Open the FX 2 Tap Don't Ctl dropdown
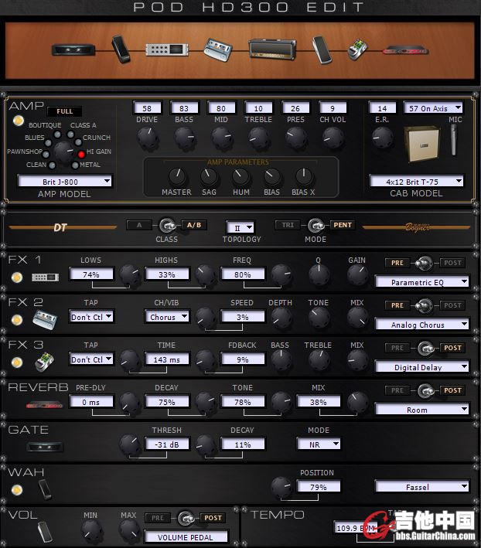This screenshot has height=548, width=481. pos(91,317)
